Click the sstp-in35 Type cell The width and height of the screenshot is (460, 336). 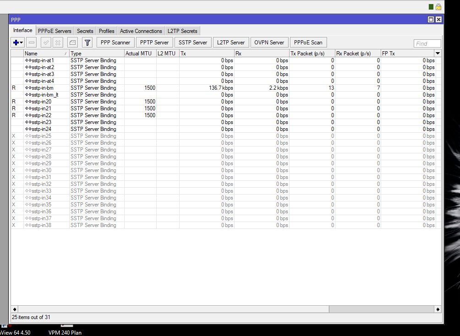97,205
